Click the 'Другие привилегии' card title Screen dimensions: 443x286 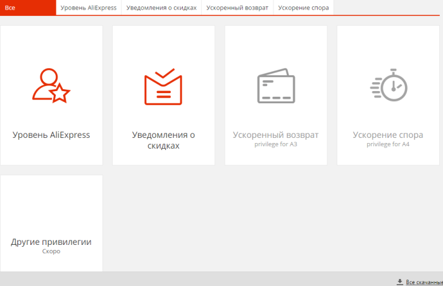pos(51,242)
